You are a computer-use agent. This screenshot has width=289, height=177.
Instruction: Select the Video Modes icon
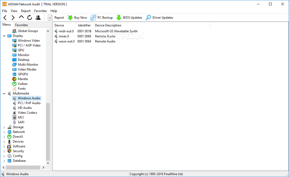[x=14, y=69]
